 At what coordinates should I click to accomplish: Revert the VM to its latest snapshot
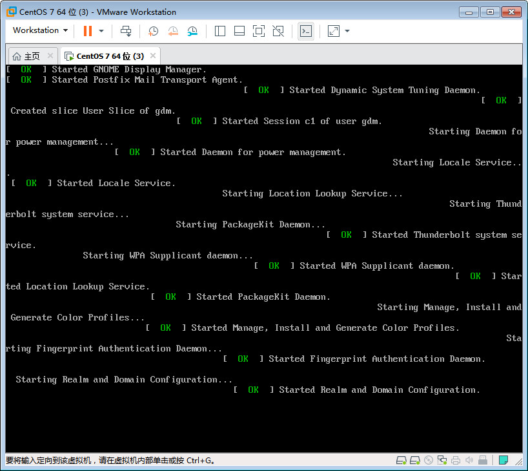click(x=173, y=30)
